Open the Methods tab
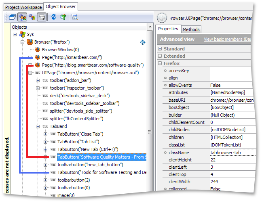262x203 pixels. coord(191,29)
